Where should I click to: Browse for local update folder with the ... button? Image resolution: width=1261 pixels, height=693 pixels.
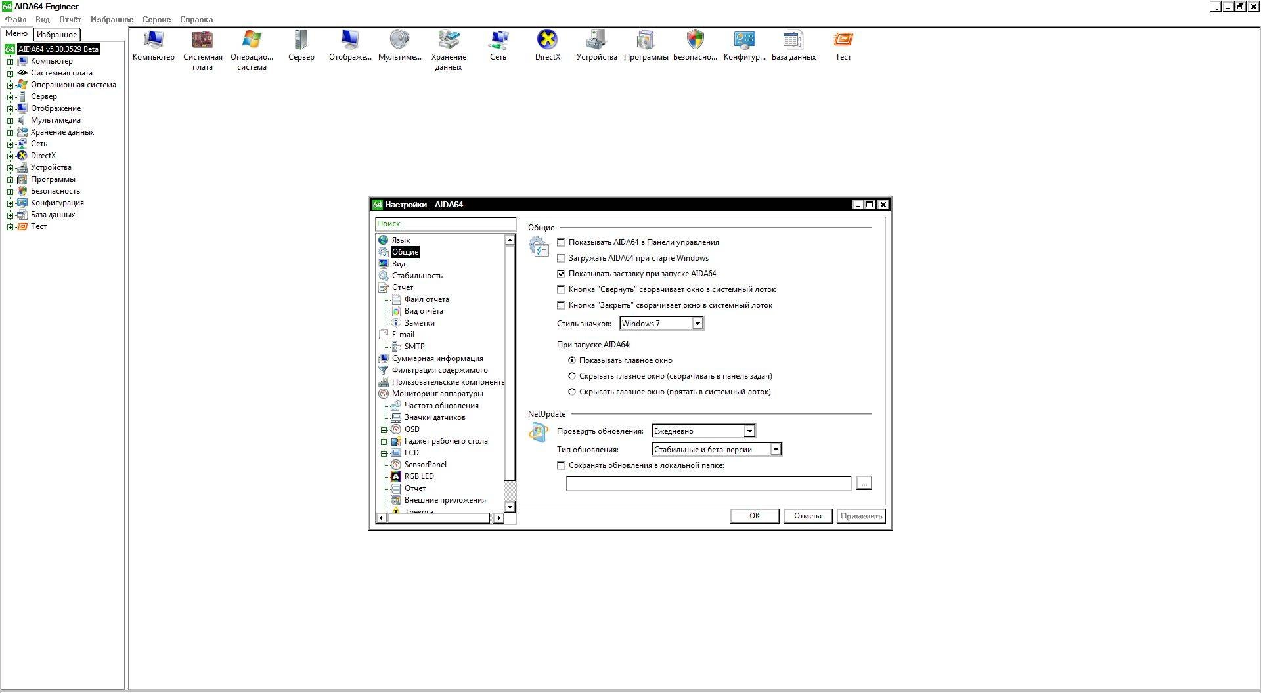(x=864, y=483)
